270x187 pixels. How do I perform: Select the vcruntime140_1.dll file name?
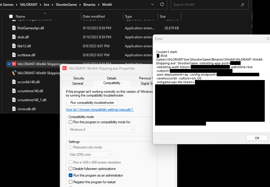point(32,100)
